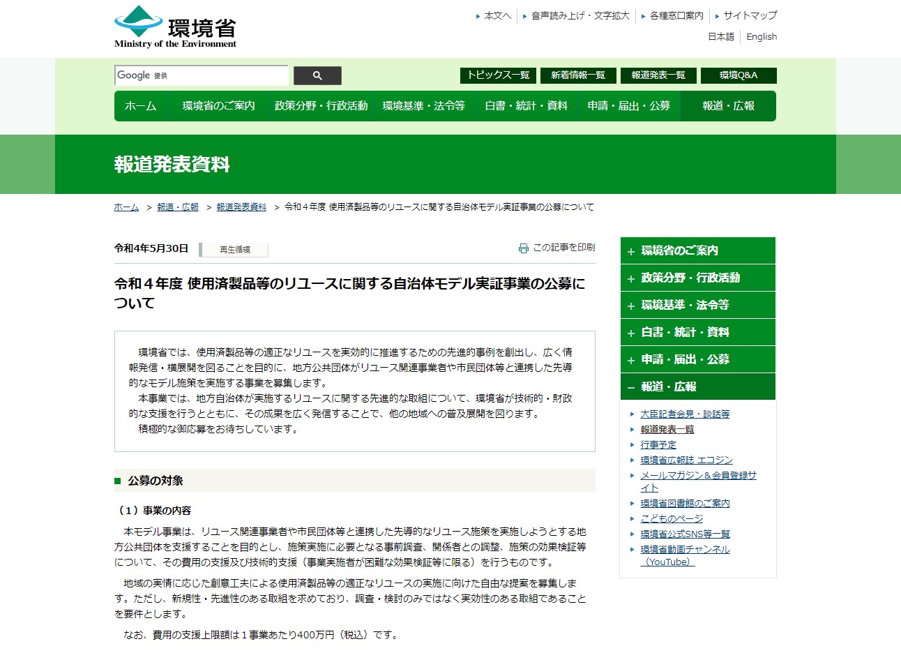Open the 環境Q&A button
The height and width of the screenshot is (653, 901).
point(738,75)
